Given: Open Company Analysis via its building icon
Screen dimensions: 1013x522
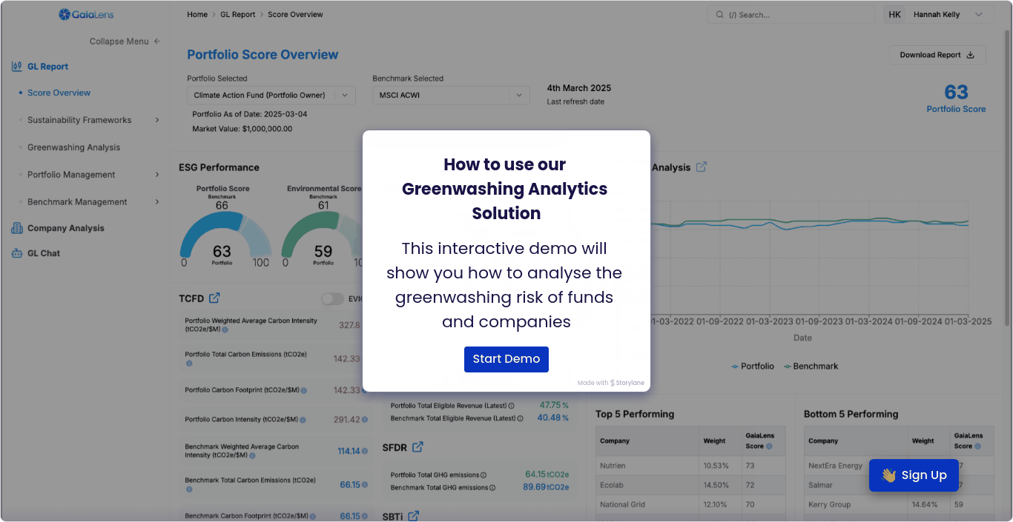Looking at the screenshot, I should 16,227.
